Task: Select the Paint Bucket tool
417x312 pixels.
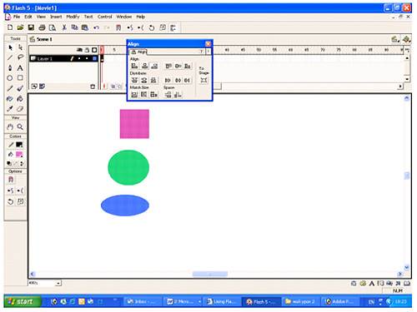Action: pyautogui.click(x=20, y=99)
